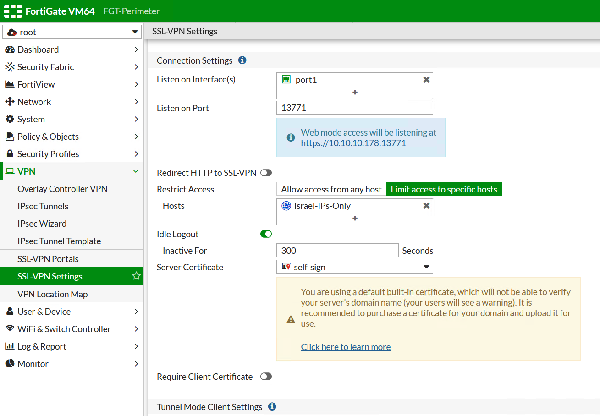Image resolution: width=600 pixels, height=416 pixels.
Task: Click the Dashboard gauge icon
Action: tap(10, 49)
